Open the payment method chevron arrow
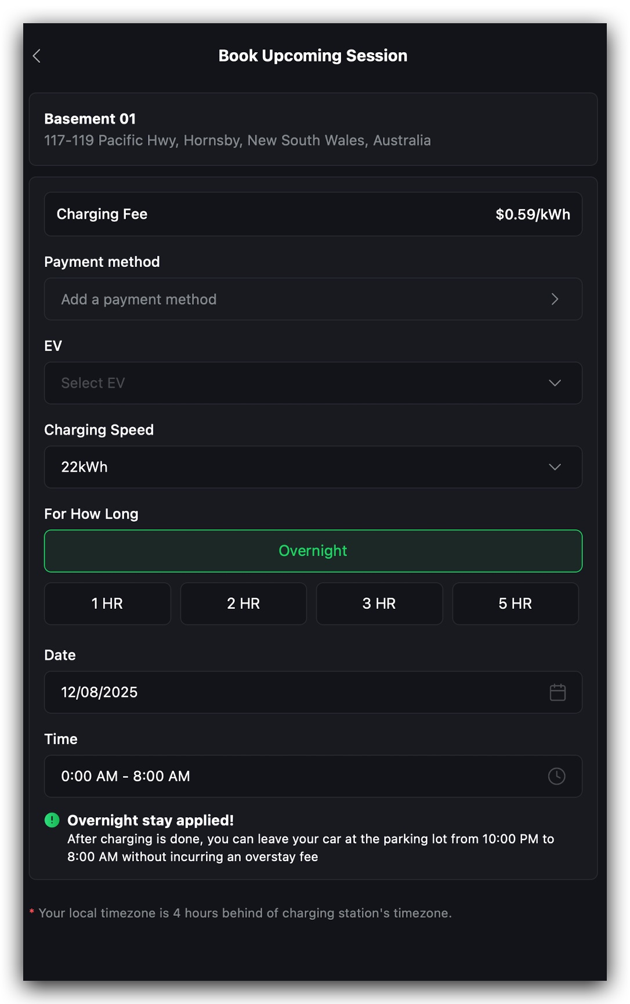The width and height of the screenshot is (630, 1004). 555,299
